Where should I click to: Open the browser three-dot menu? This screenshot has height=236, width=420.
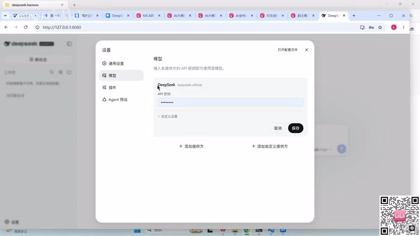point(404,28)
